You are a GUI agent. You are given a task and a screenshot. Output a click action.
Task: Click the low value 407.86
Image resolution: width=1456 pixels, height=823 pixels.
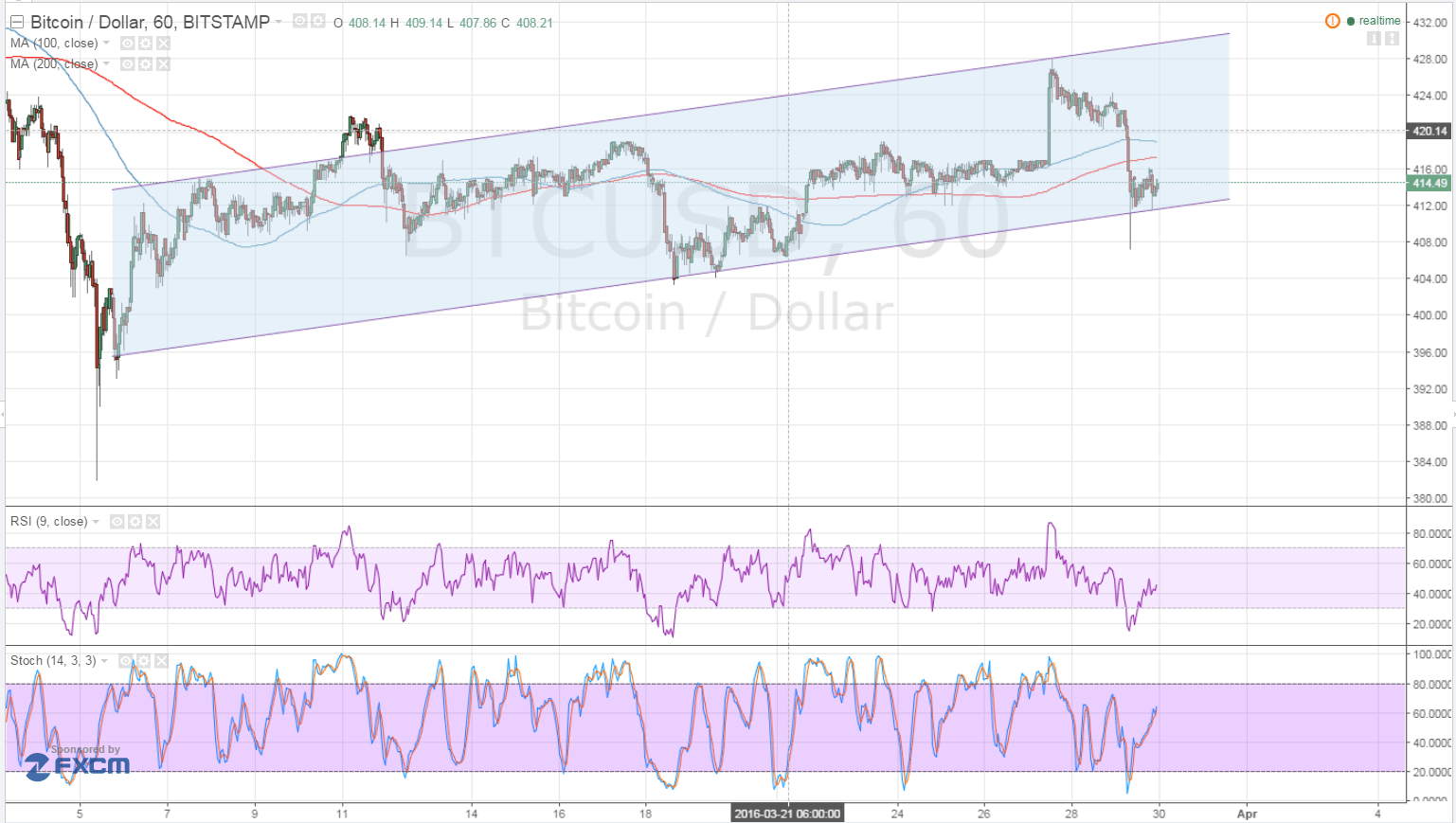pyautogui.click(x=477, y=23)
